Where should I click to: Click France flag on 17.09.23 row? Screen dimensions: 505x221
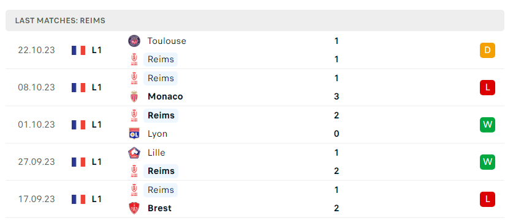point(78,199)
